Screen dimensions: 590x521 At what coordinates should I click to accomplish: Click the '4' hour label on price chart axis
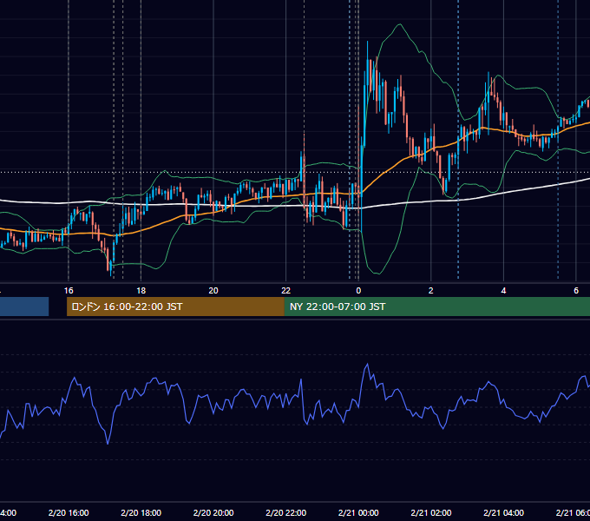503,291
